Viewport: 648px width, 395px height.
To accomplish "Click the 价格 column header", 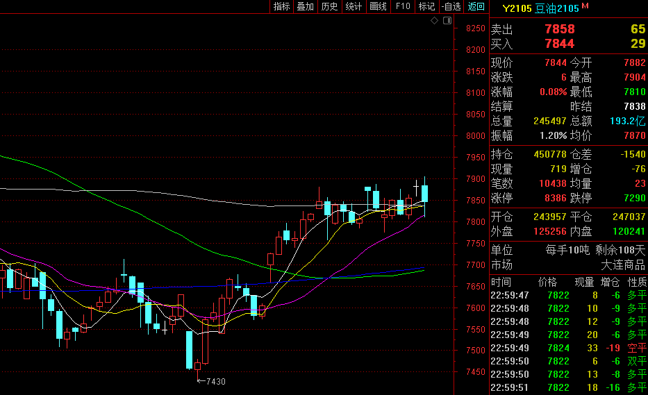I will click(x=547, y=283).
